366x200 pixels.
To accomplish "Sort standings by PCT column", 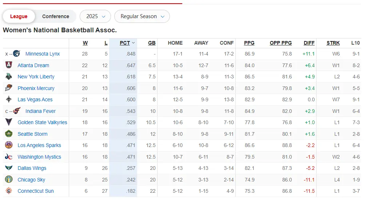I will click(x=125, y=43).
